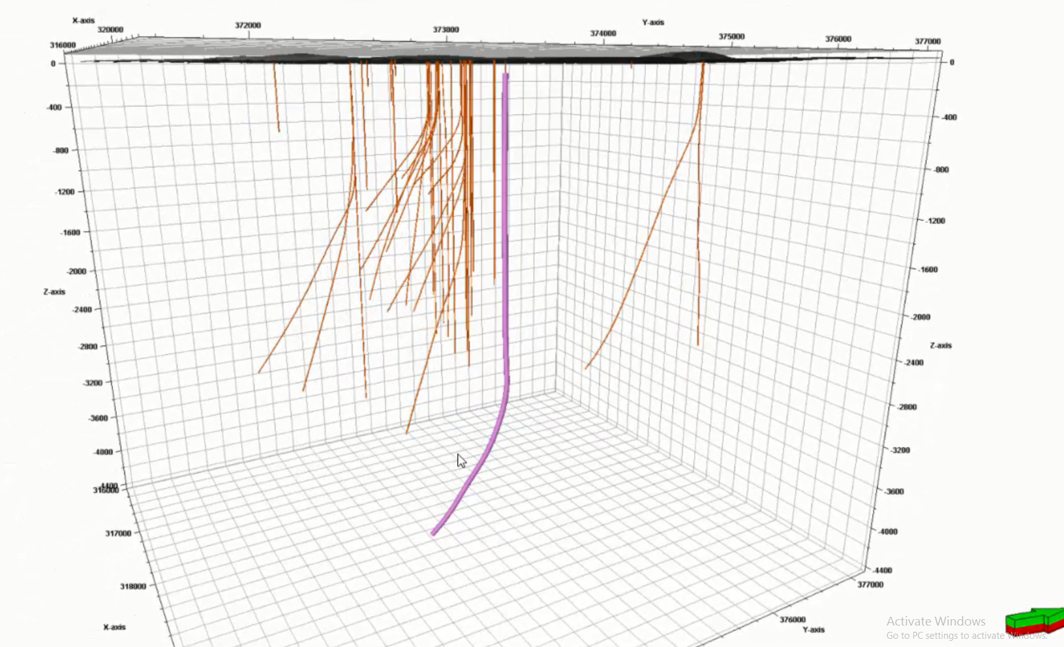Click the bottom end of the purple well
This screenshot has height=647, width=1064.
coord(434,533)
